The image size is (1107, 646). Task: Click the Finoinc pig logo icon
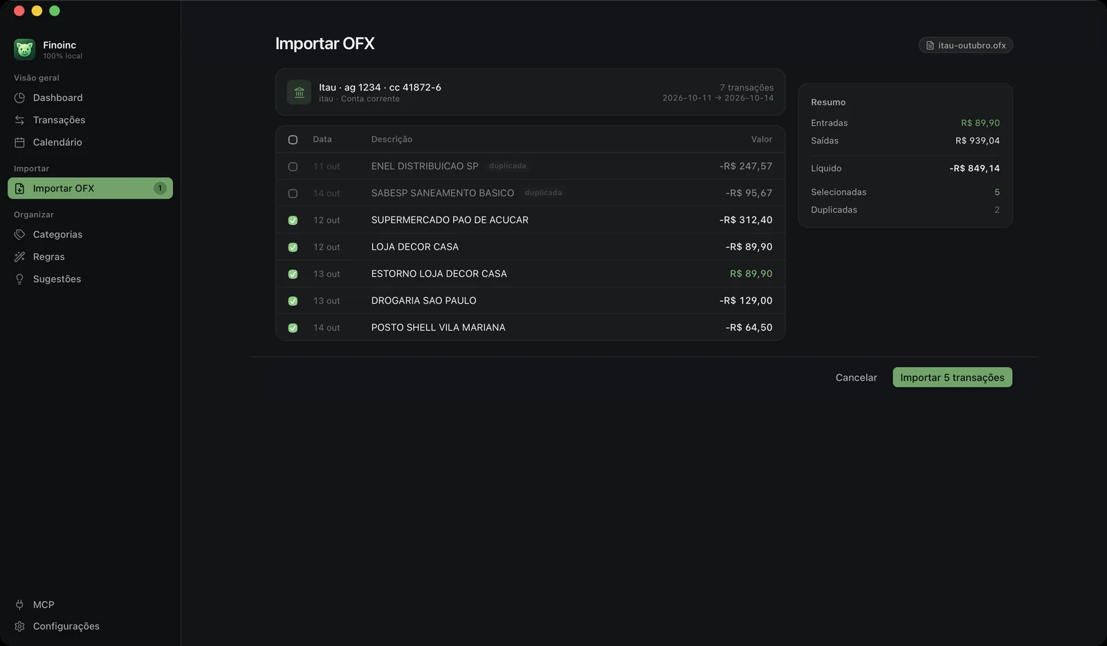pos(24,49)
